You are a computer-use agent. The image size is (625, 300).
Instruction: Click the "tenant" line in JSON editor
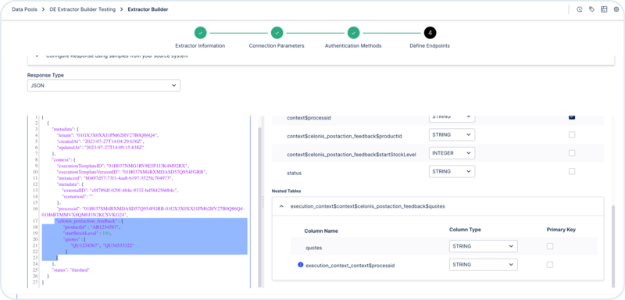point(108,135)
